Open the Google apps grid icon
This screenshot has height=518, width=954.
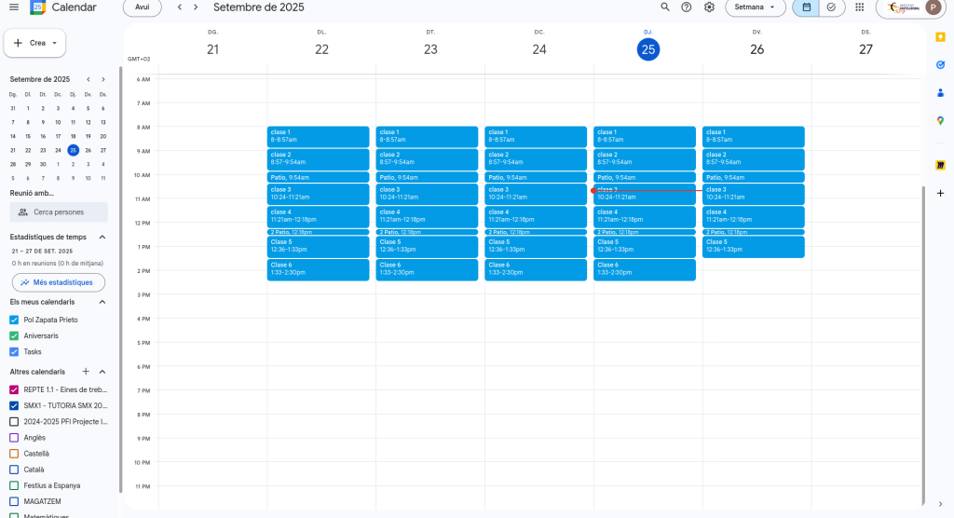click(858, 7)
